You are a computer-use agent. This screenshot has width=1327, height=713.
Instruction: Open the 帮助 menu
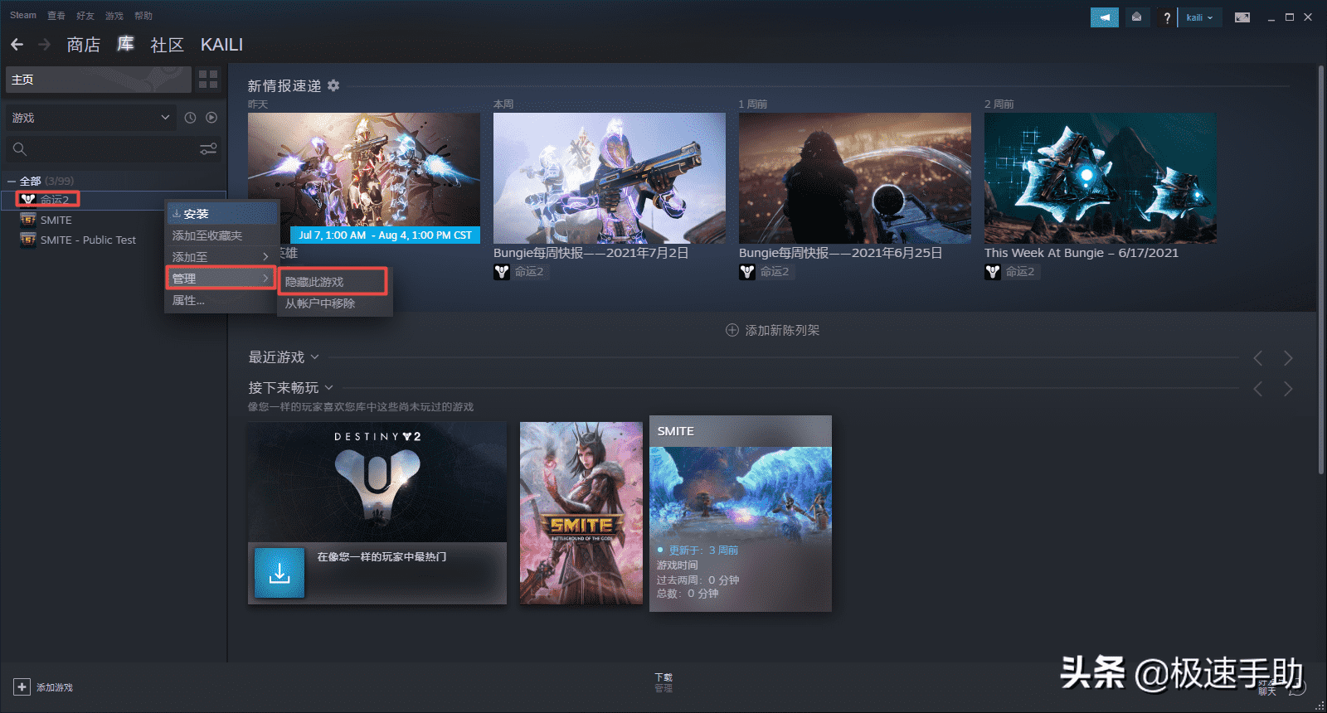143,16
